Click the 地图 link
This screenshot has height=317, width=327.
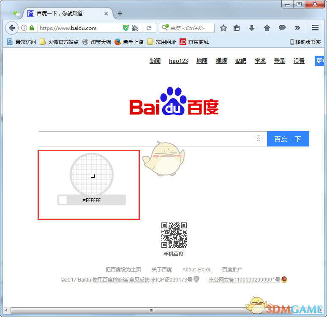click(x=202, y=61)
